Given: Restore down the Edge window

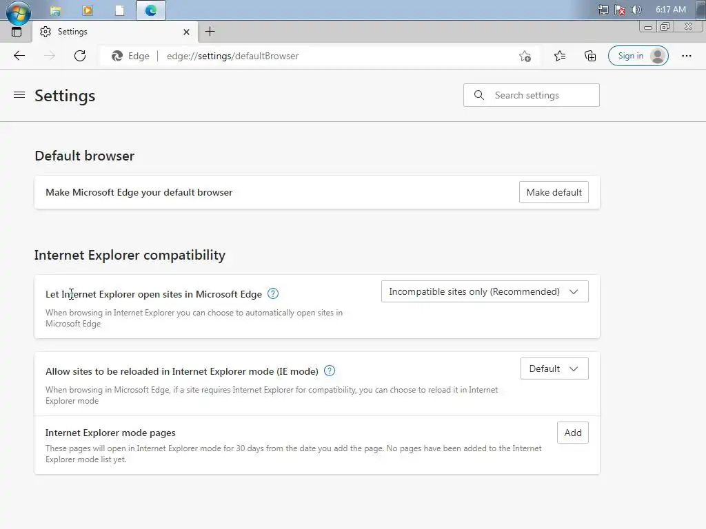Looking at the screenshot, I should tap(665, 27).
